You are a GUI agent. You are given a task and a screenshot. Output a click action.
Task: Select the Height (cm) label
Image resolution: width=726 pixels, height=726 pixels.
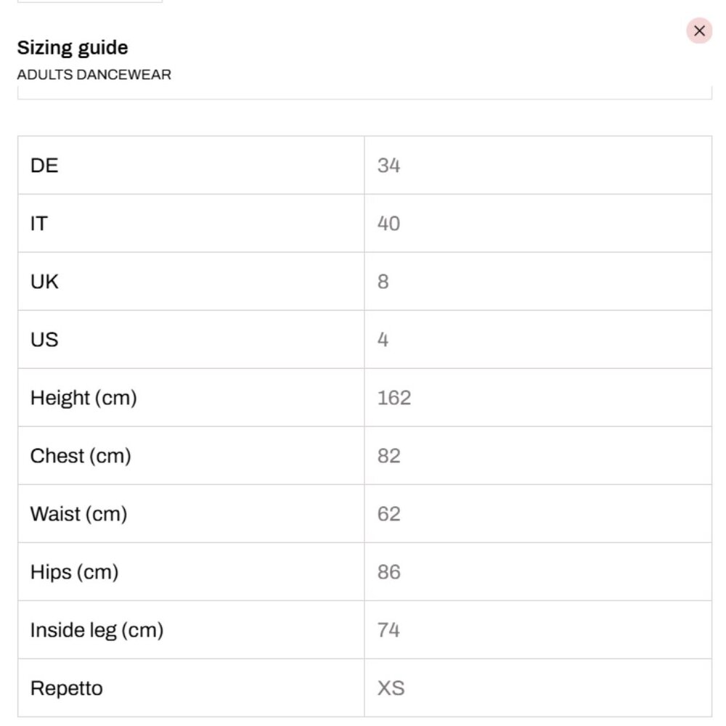point(83,398)
